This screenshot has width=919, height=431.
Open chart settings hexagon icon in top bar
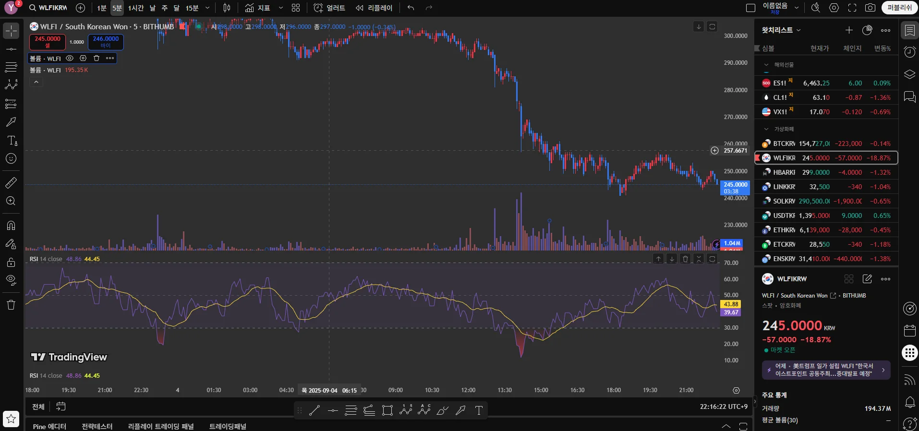coord(834,8)
